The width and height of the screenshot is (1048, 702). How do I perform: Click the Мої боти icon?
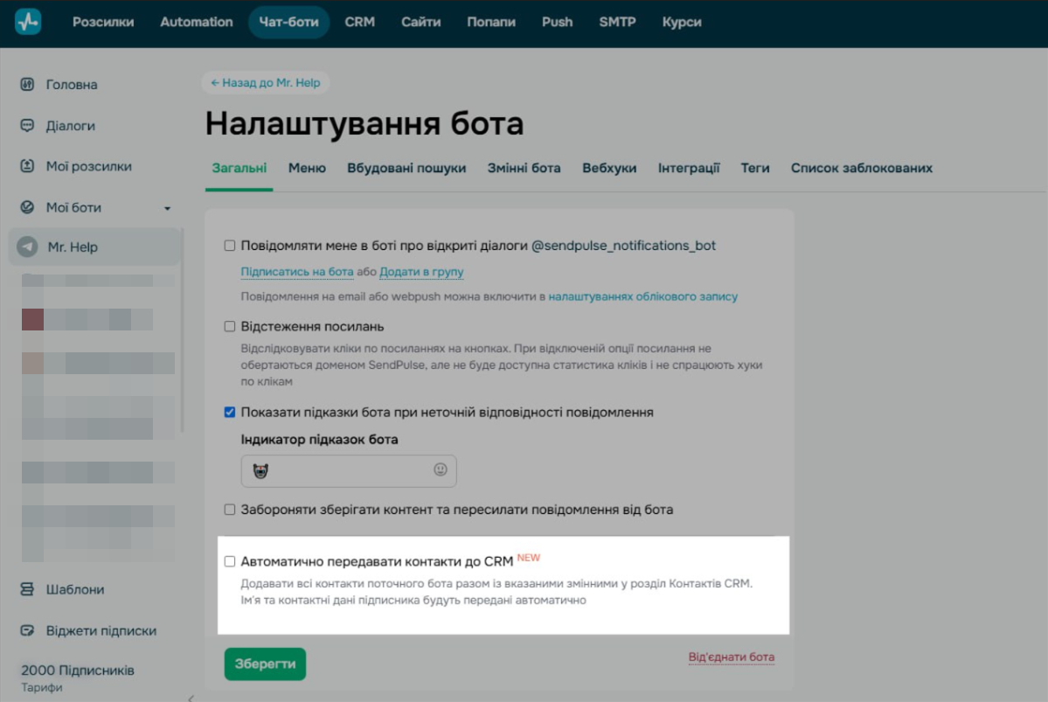pyautogui.click(x=27, y=207)
